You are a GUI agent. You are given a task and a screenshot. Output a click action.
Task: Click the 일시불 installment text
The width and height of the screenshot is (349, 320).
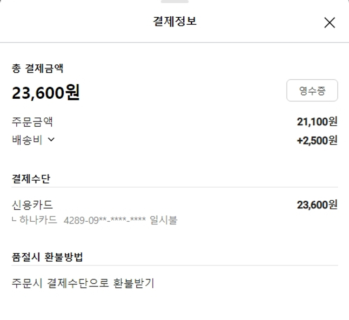click(163, 220)
